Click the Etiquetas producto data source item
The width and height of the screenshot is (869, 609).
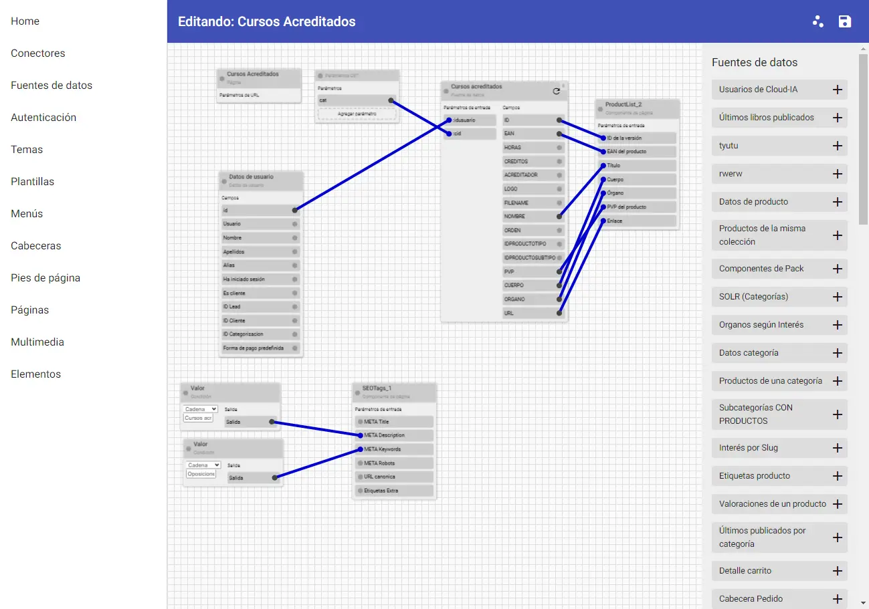(755, 476)
